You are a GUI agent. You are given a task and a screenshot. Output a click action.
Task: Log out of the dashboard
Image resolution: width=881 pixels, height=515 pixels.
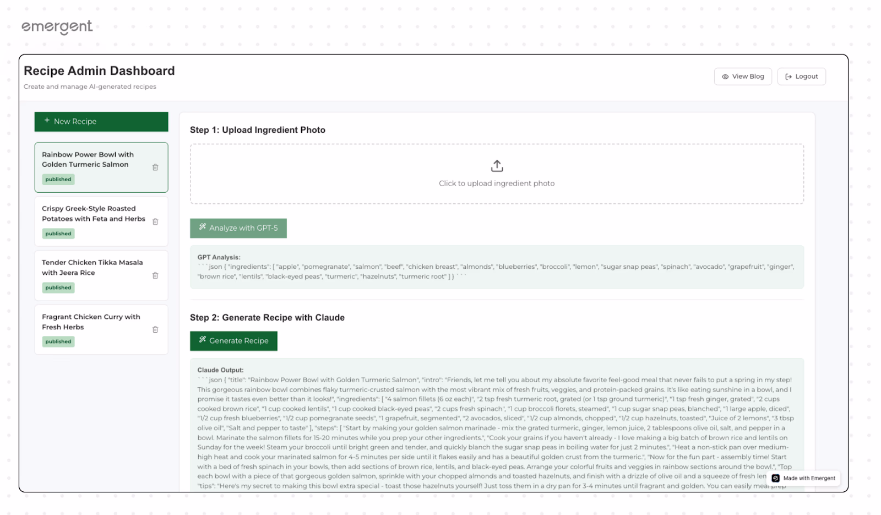click(x=801, y=77)
